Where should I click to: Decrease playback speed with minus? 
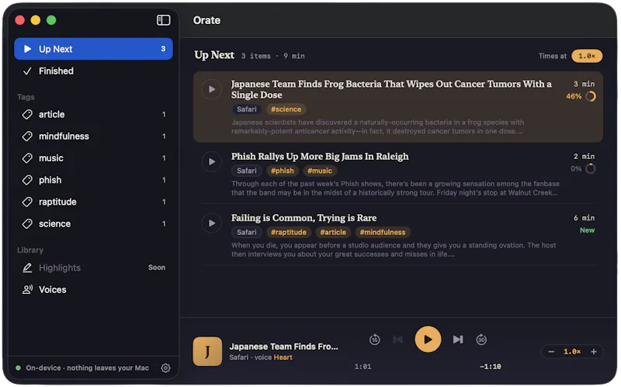[x=551, y=352]
